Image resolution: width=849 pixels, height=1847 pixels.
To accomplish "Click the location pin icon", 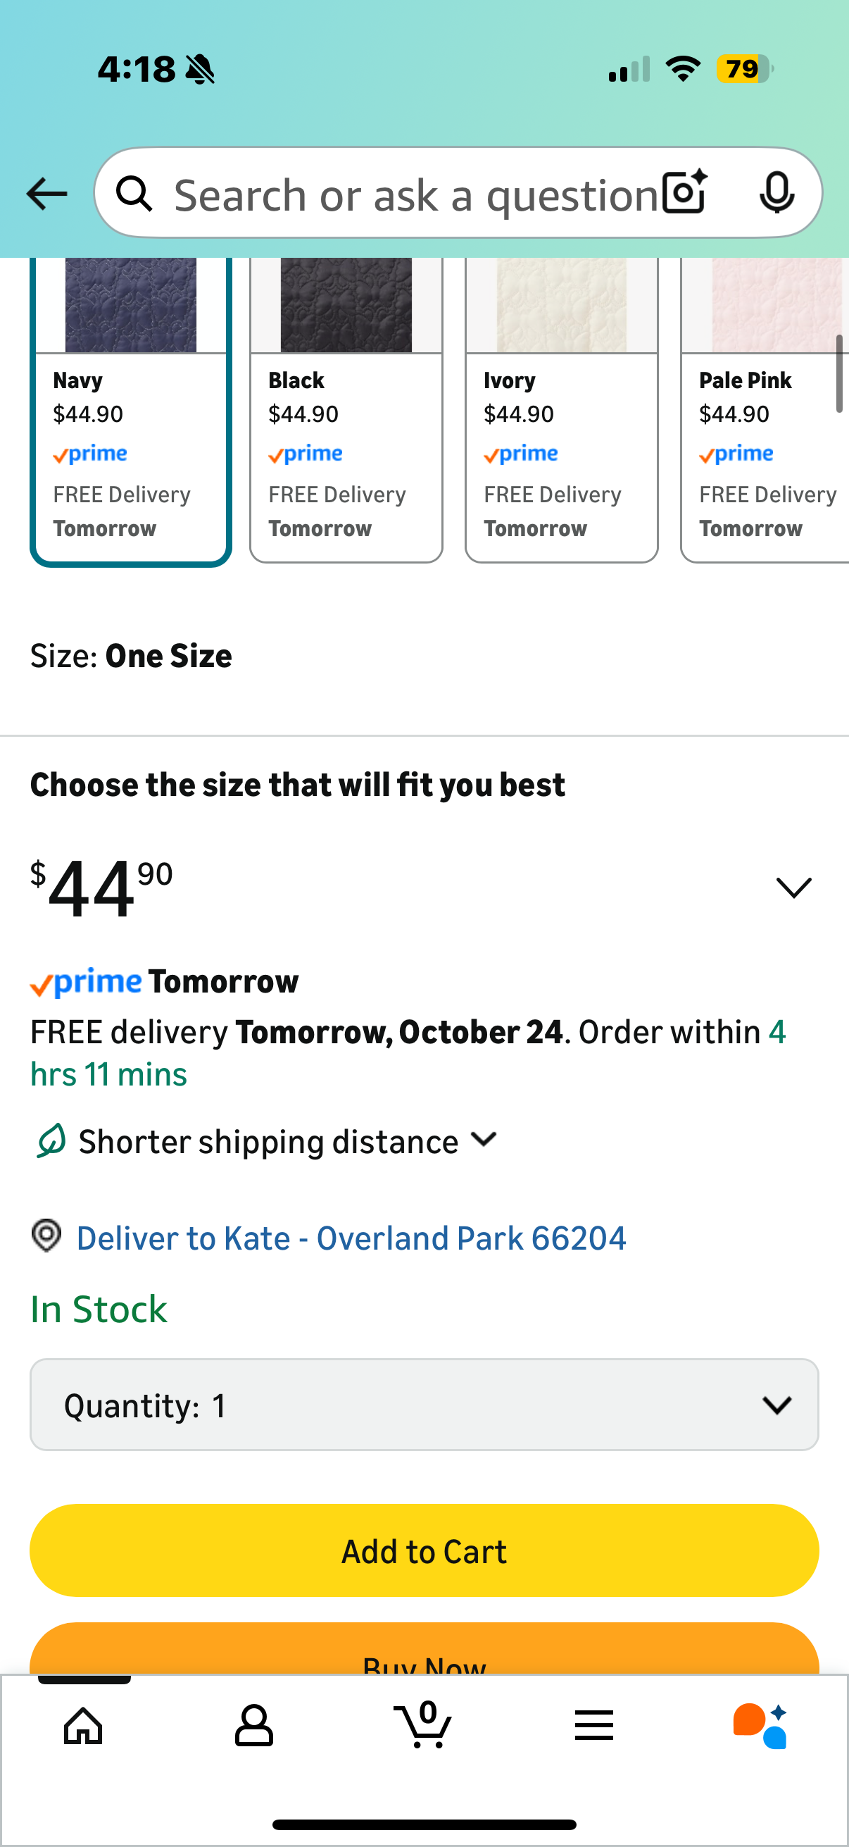I will click(46, 1237).
